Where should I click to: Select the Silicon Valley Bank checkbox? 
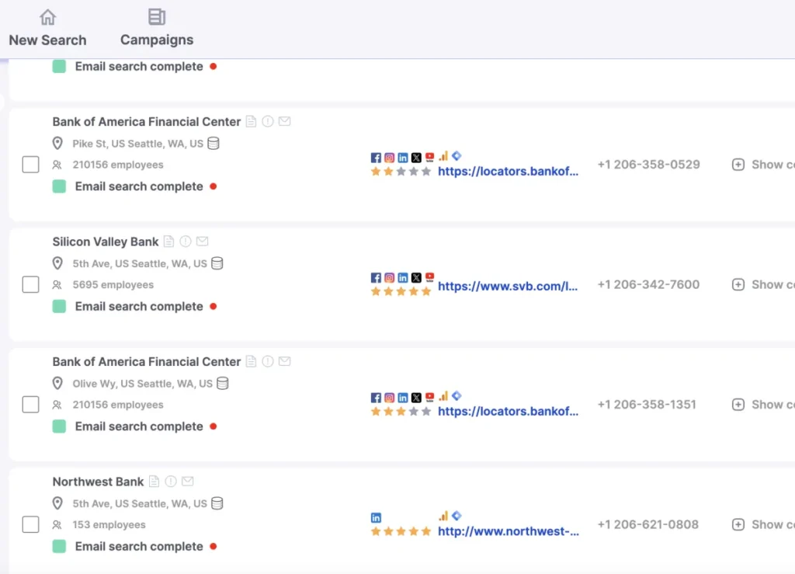(x=30, y=284)
